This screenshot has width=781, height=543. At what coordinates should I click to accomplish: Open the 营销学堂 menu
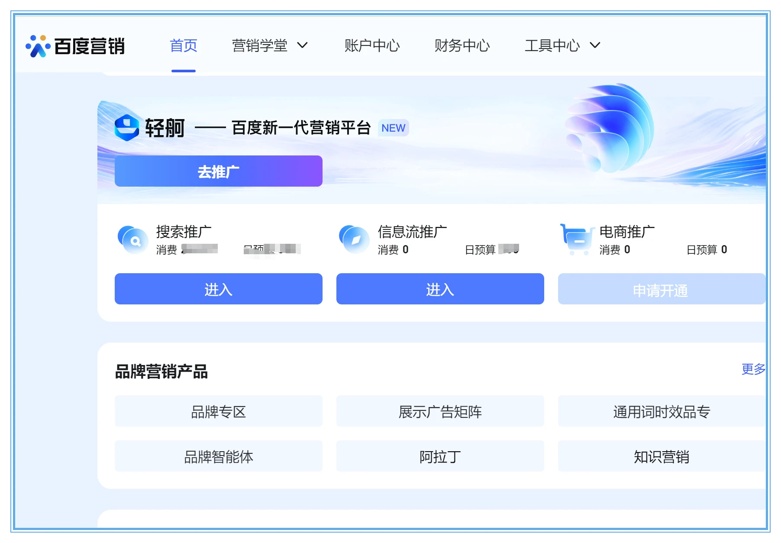click(x=260, y=45)
